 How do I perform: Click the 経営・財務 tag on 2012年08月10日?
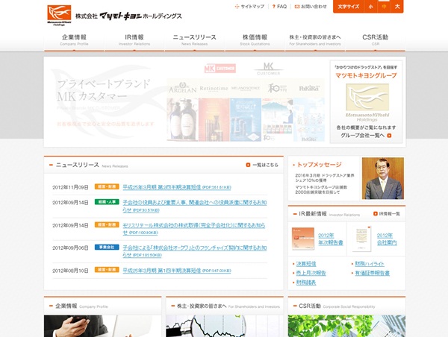click(107, 270)
